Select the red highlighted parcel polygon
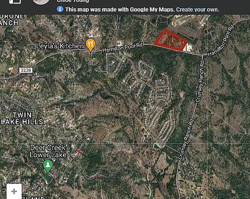The width and height of the screenshot is (250, 199). pyautogui.click(x=171, y=40)
